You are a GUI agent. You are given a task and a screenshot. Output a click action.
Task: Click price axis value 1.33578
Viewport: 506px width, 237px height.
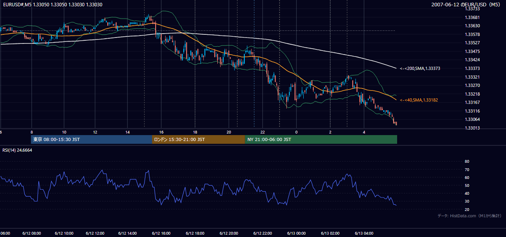pyautogui.click(x=473, y=34)
